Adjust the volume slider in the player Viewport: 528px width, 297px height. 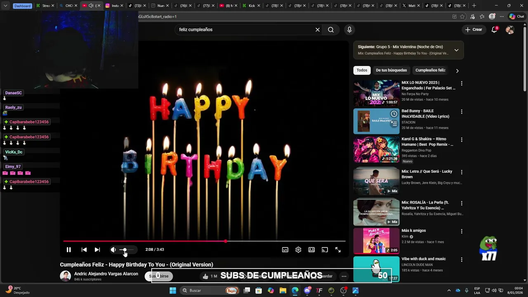pos(127,250)
